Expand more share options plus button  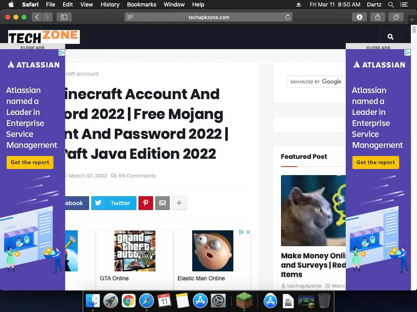tap(179, 203)
